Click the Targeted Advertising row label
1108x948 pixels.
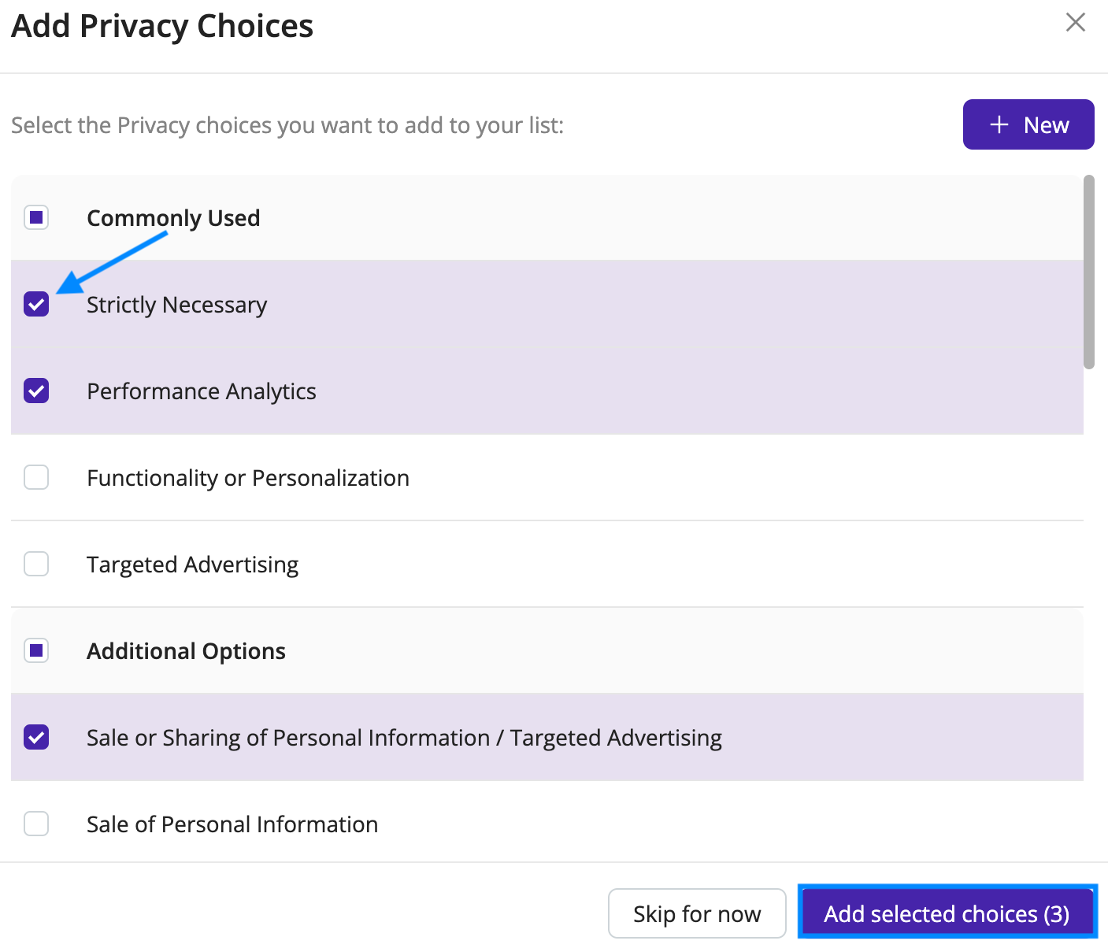pyautogui.click(x=193, y=565)
